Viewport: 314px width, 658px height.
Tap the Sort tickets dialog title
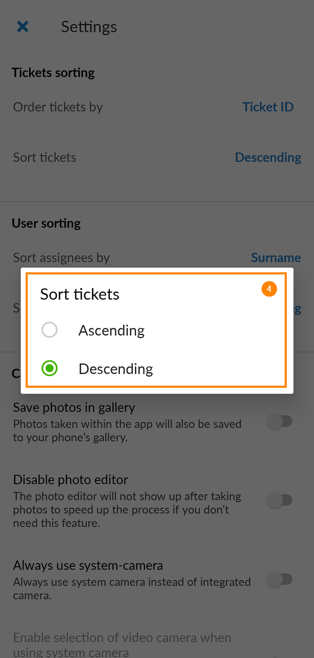[x=80, y=294]
